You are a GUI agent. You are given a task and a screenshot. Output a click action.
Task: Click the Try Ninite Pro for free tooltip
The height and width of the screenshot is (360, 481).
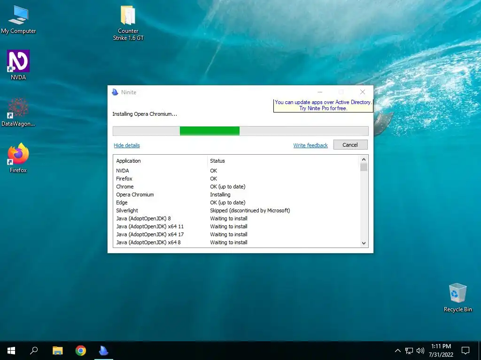323,105
